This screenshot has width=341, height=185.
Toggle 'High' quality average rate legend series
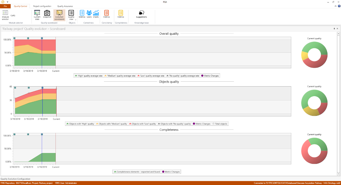88,76
